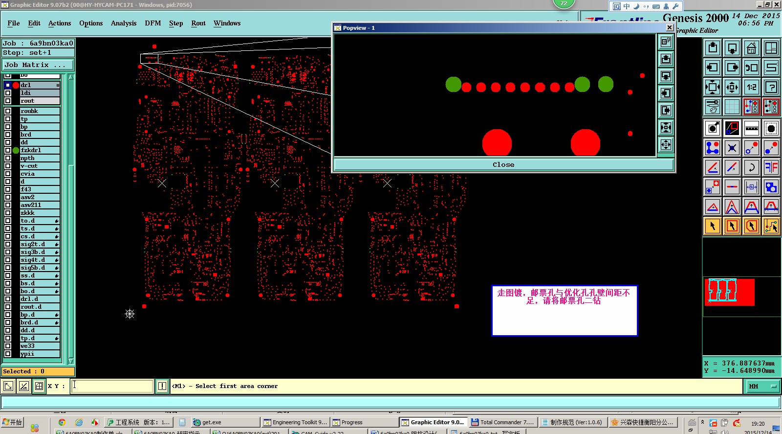Toggle the fzkdrl layer checkbox
This screenshot has width=782, height=434.
[8, 150]
